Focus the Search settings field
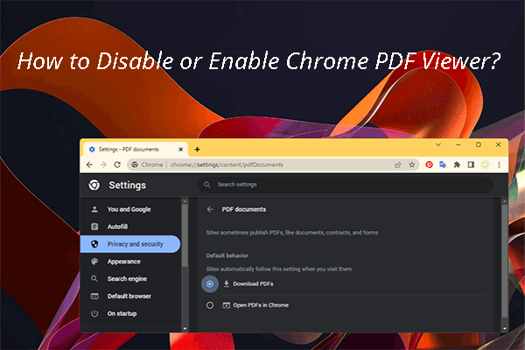This screenshot has width=525, height=350. [x=346, y=185]
